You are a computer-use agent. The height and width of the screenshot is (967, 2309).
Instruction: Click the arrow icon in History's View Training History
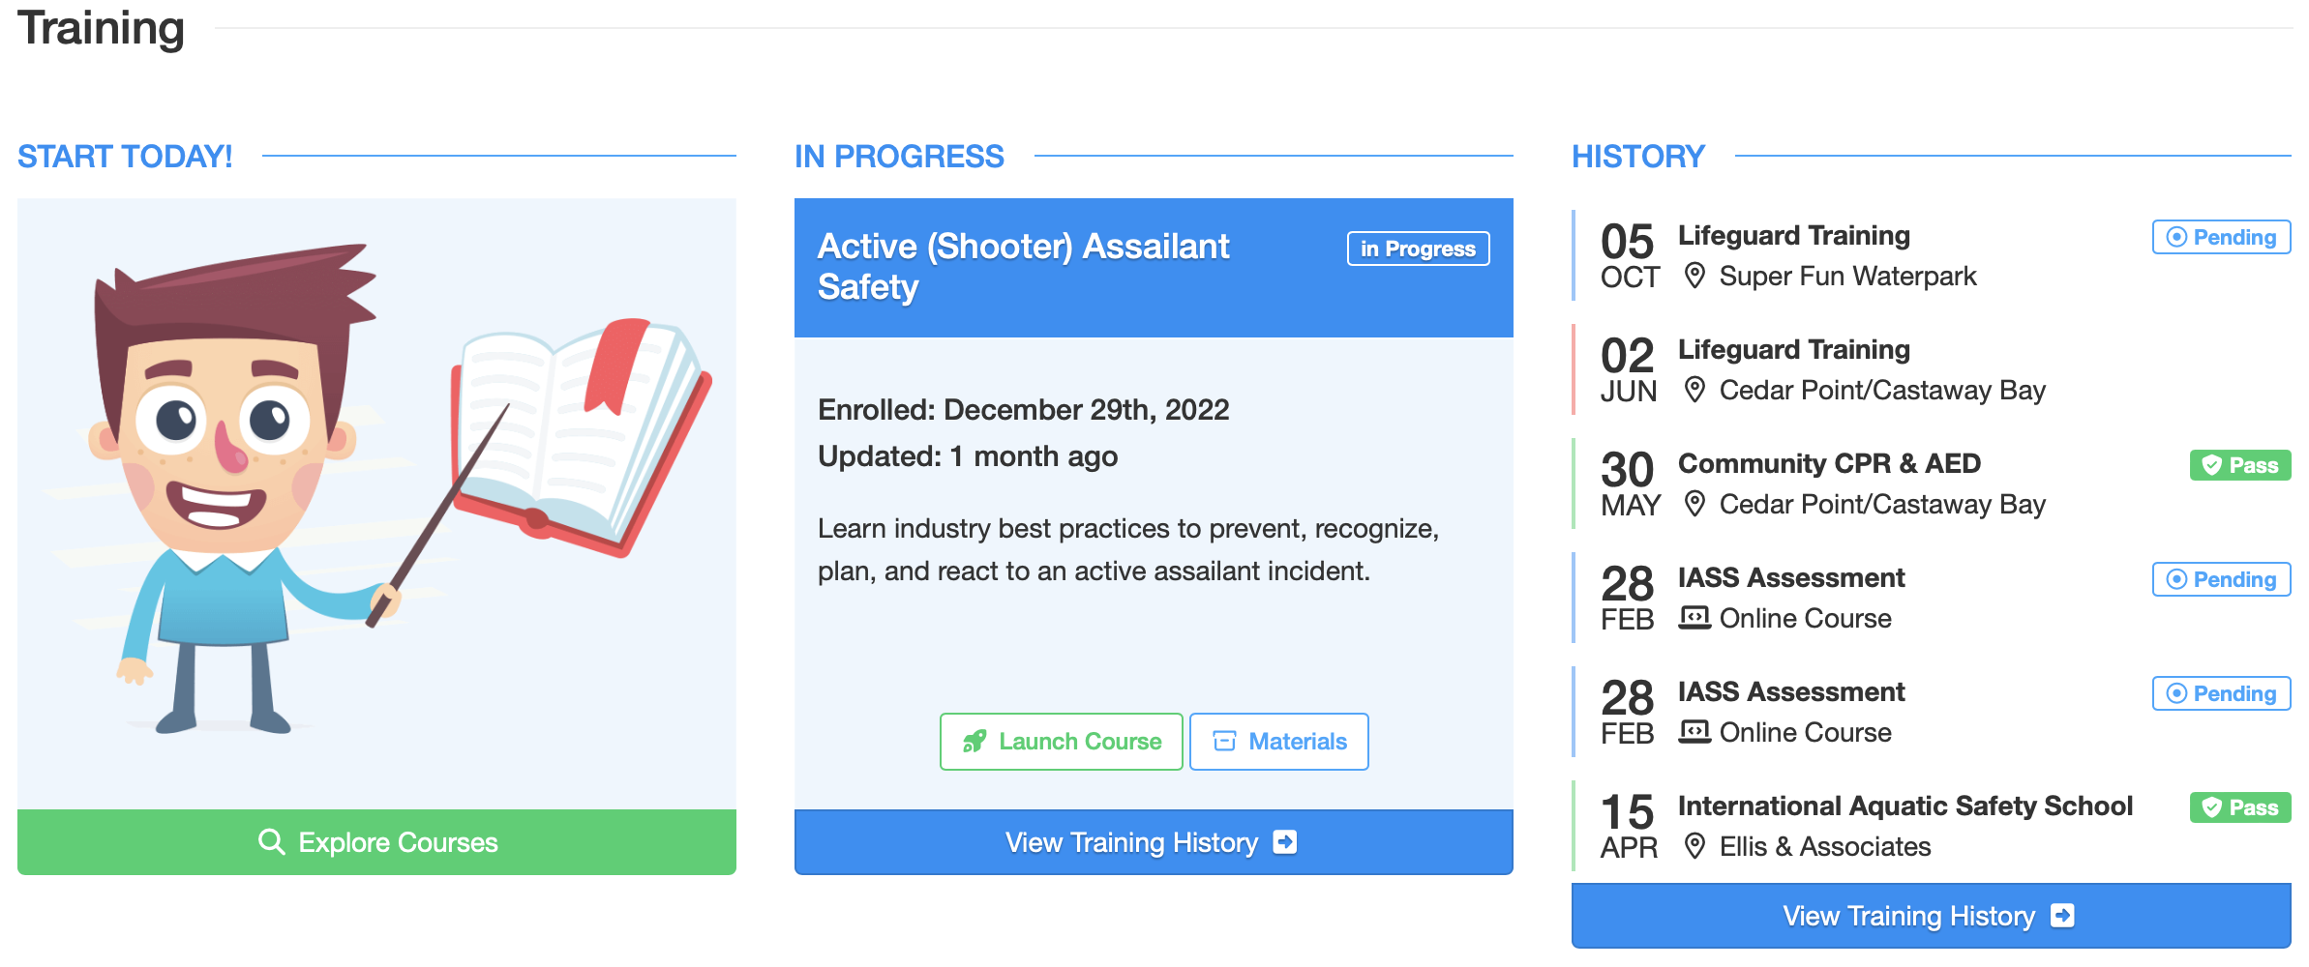(x=2062, y=916)
